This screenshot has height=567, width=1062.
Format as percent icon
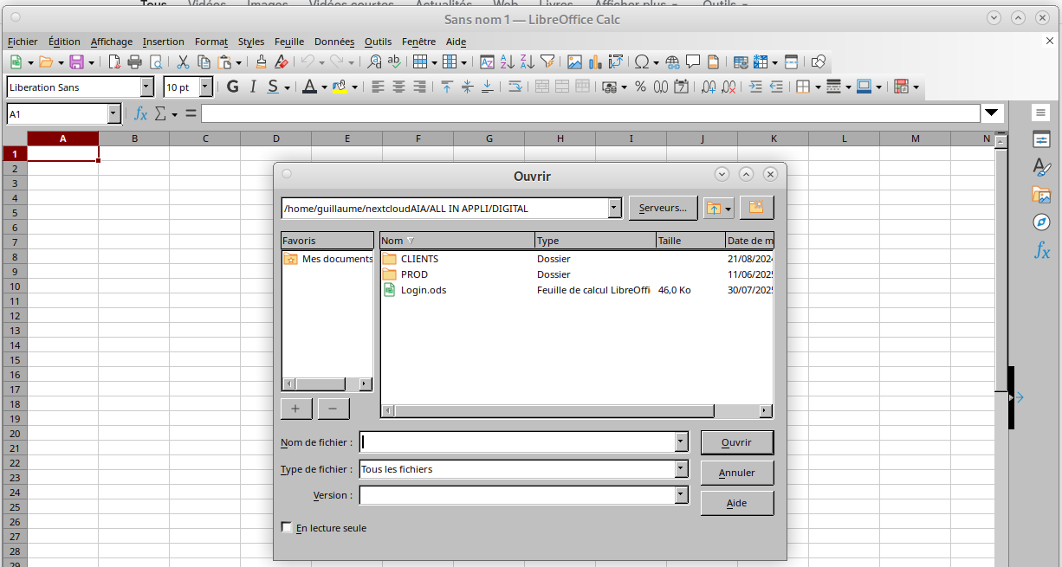(x=640, y=87)
